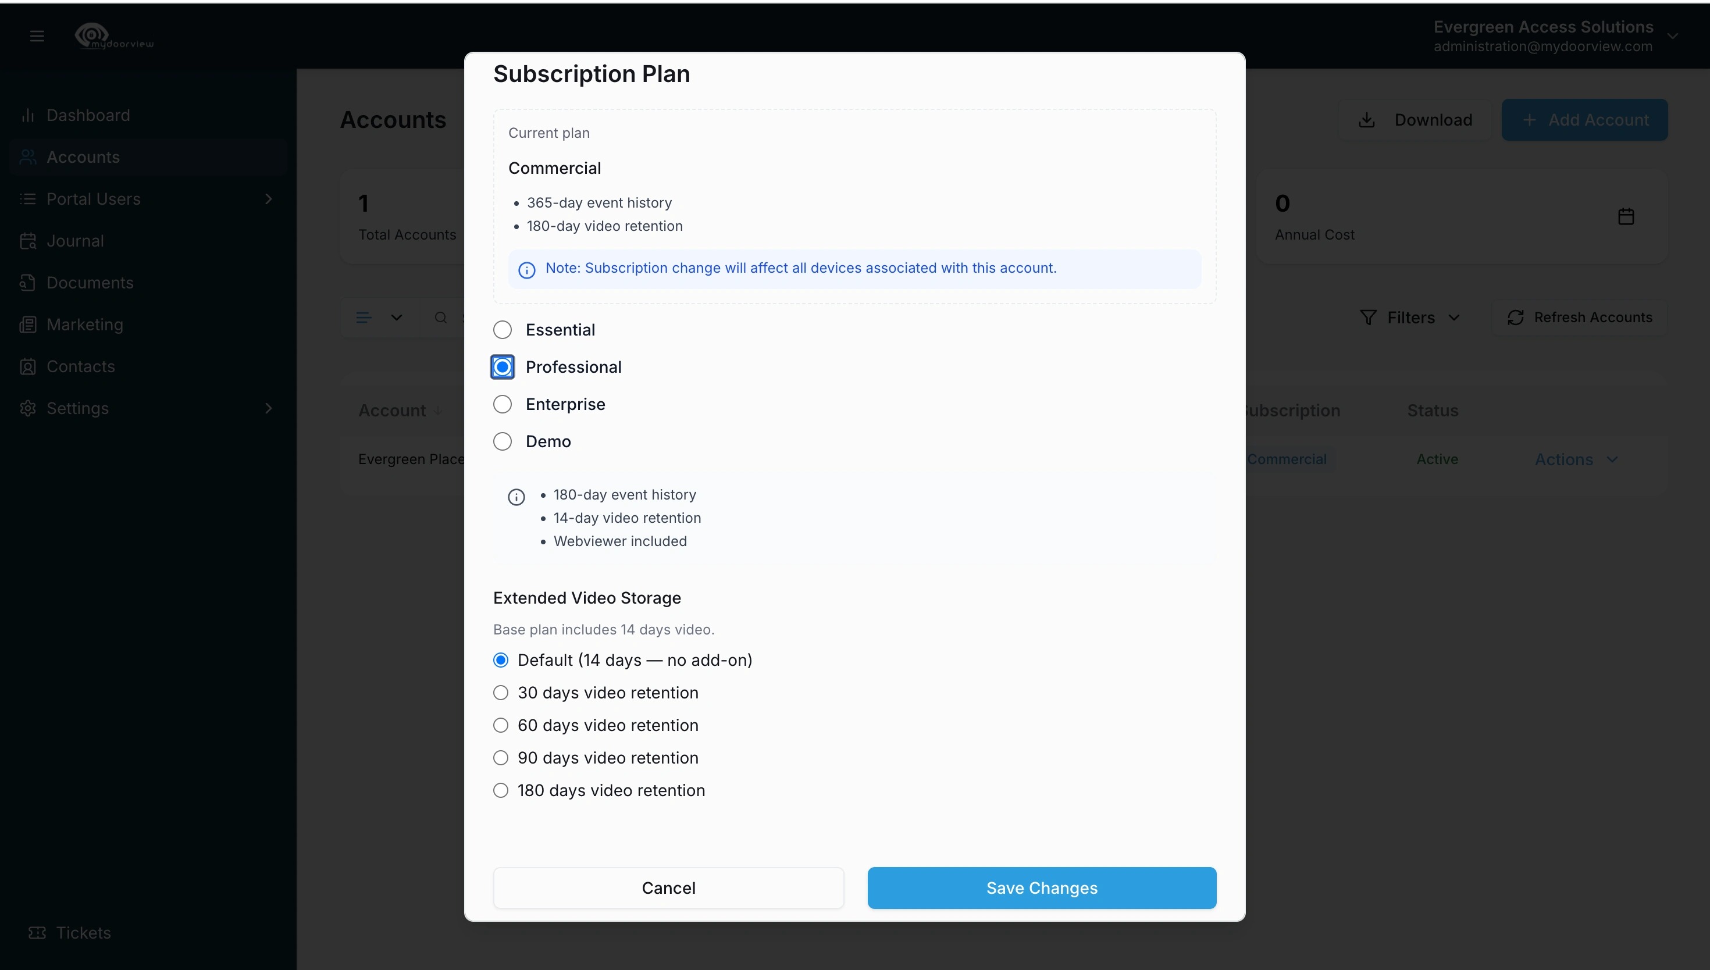Open the account user dropdown chevron

(x=1672, y=36)
